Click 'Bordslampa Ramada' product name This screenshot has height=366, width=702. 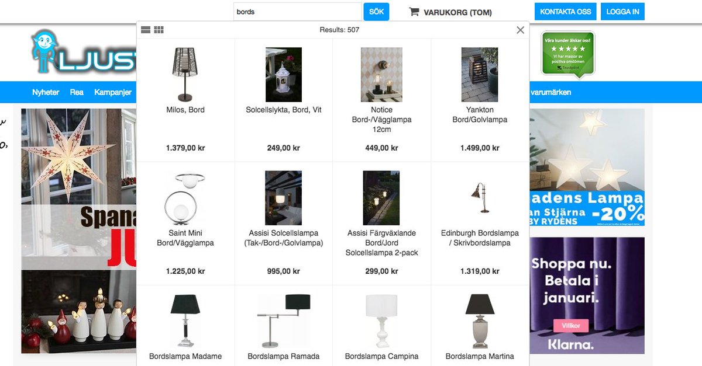(x=284, y=356)
